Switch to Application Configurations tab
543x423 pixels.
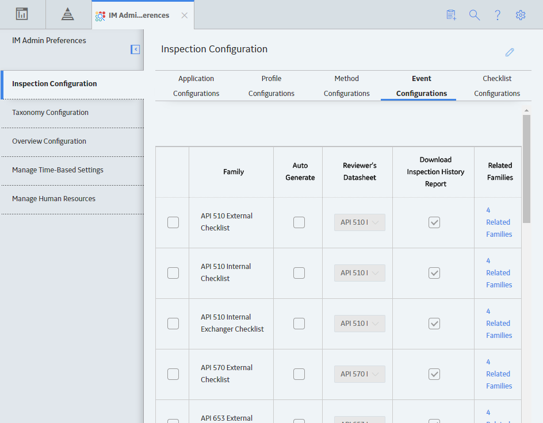[x=196, y=86]
